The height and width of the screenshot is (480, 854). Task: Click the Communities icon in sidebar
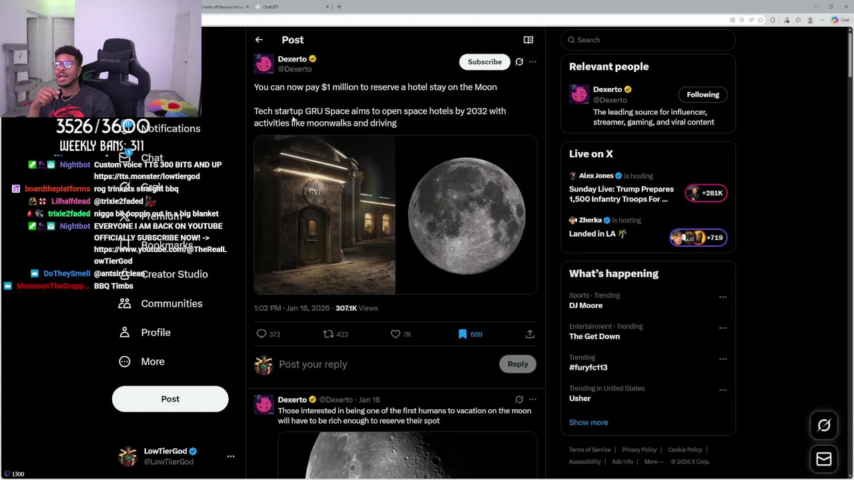(125, 303)
